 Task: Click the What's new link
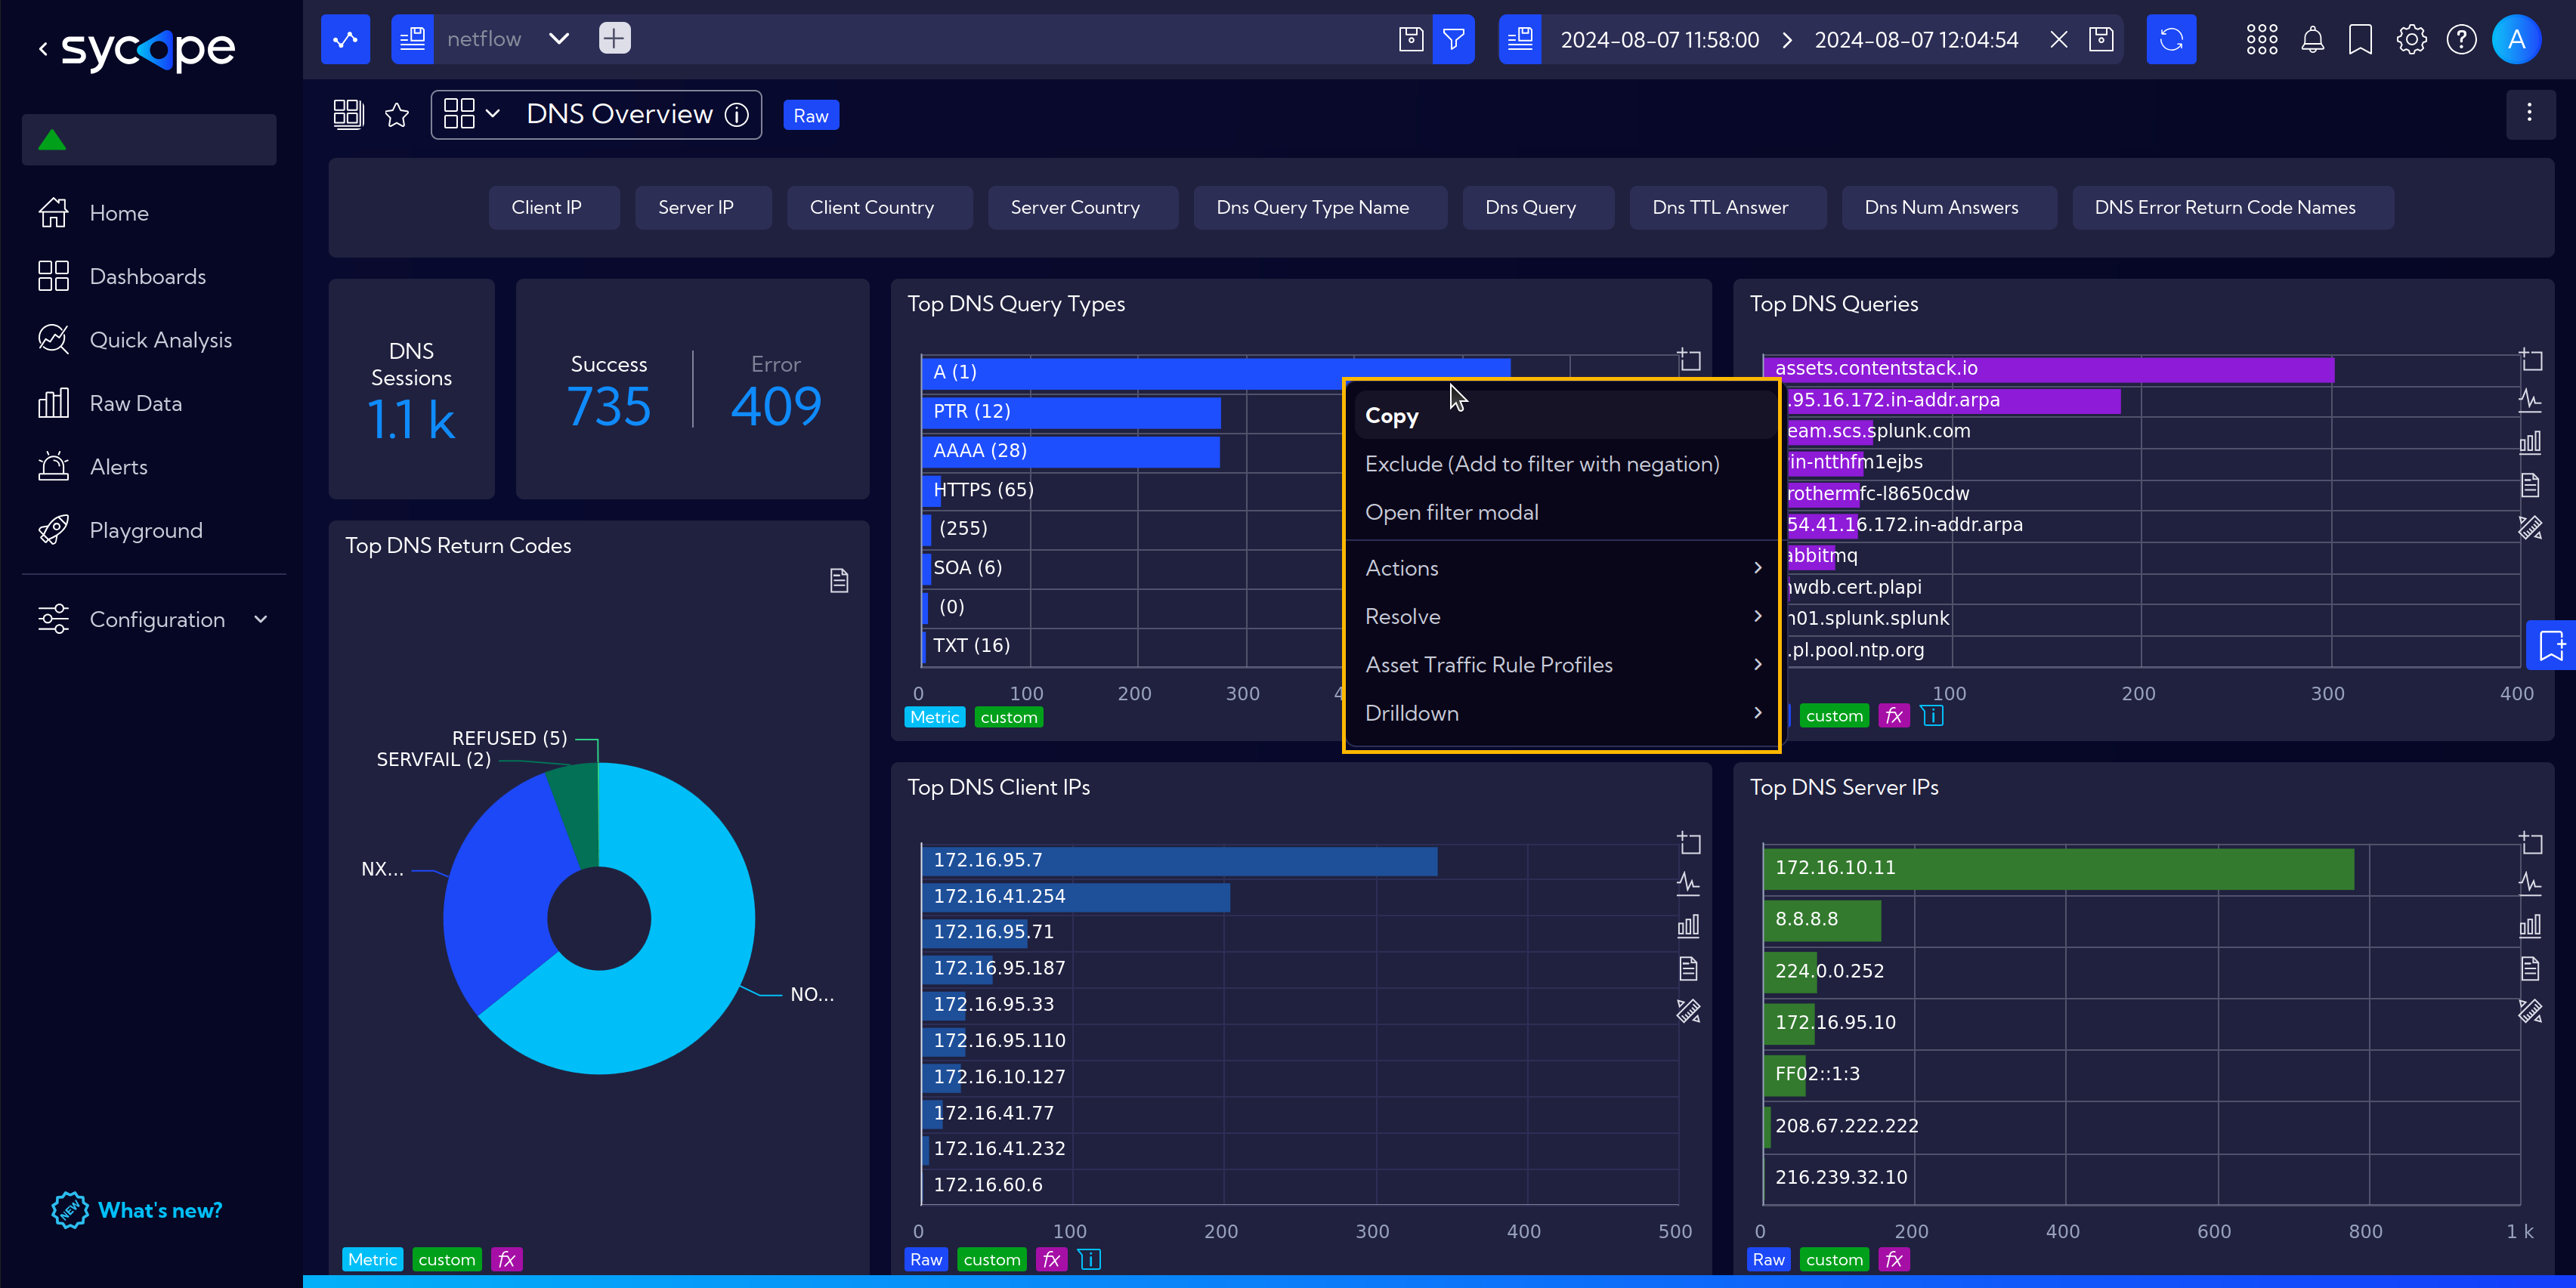click(x=137, y=1210)
